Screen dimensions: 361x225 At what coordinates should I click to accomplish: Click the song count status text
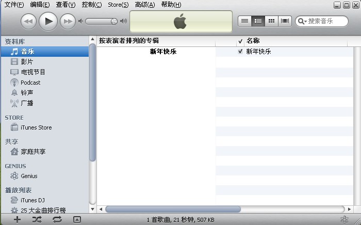tap(180, 220)
